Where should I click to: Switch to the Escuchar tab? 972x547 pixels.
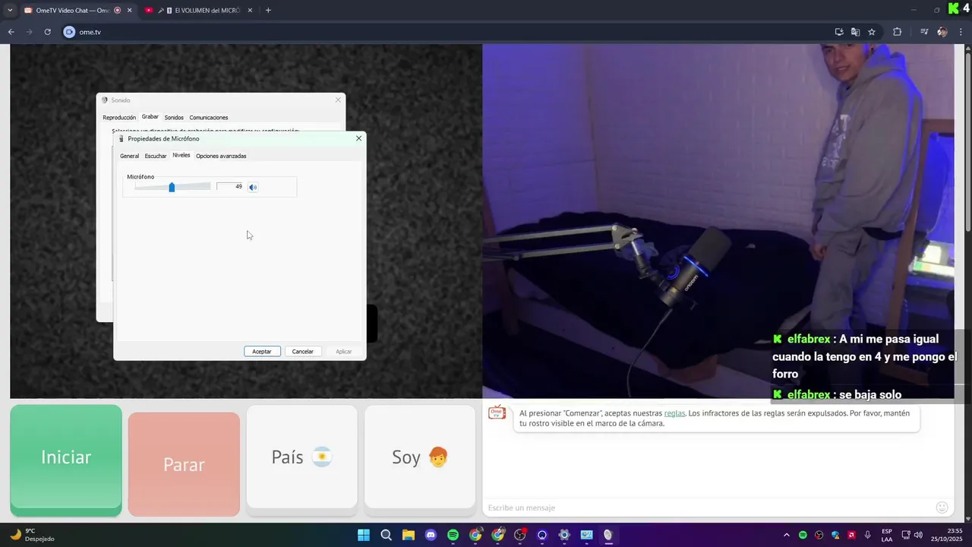tap(156, 156)
